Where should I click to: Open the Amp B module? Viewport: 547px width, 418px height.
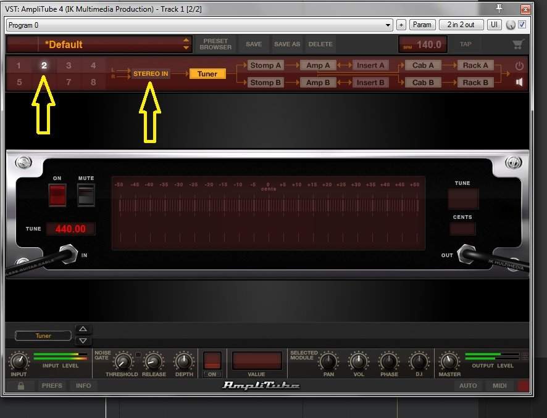pos(318,83)
